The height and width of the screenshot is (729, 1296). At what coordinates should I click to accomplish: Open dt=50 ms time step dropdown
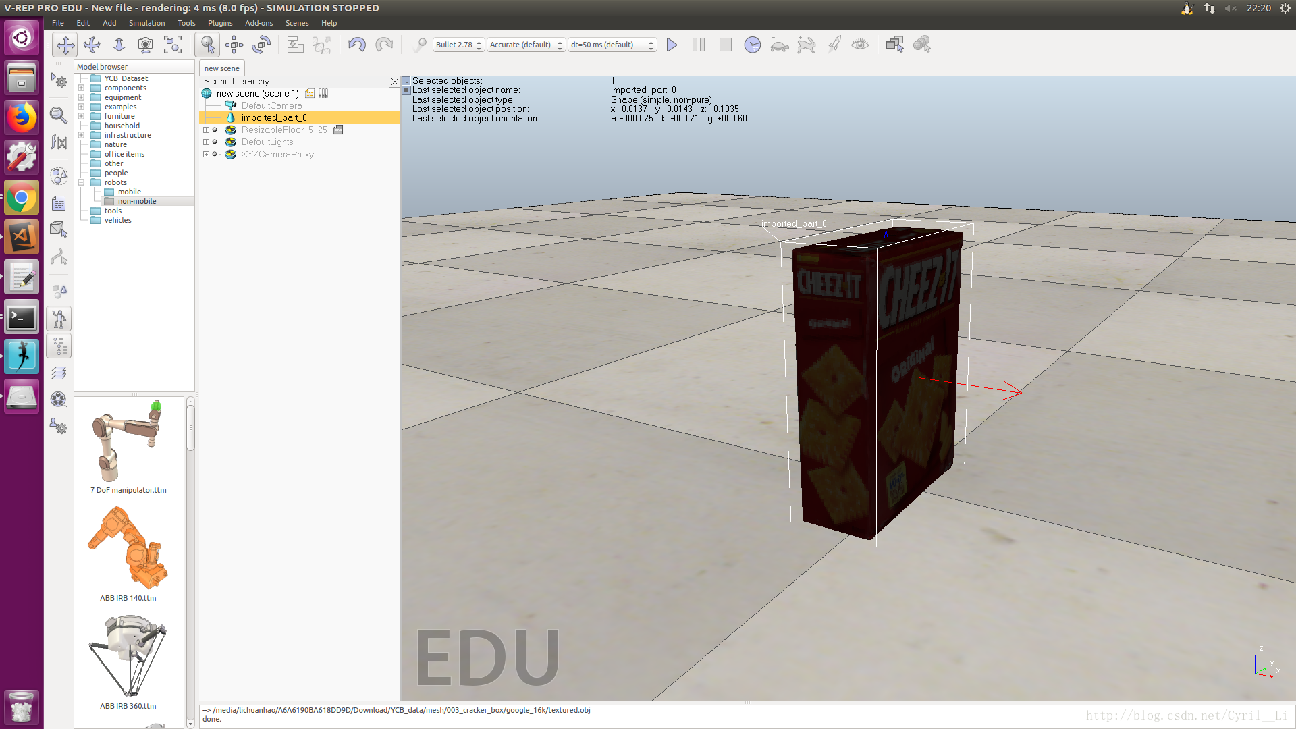pyautogui.click(x=612, y=45)
